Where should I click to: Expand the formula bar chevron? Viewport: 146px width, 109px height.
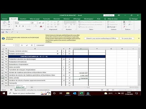point(139,45)
